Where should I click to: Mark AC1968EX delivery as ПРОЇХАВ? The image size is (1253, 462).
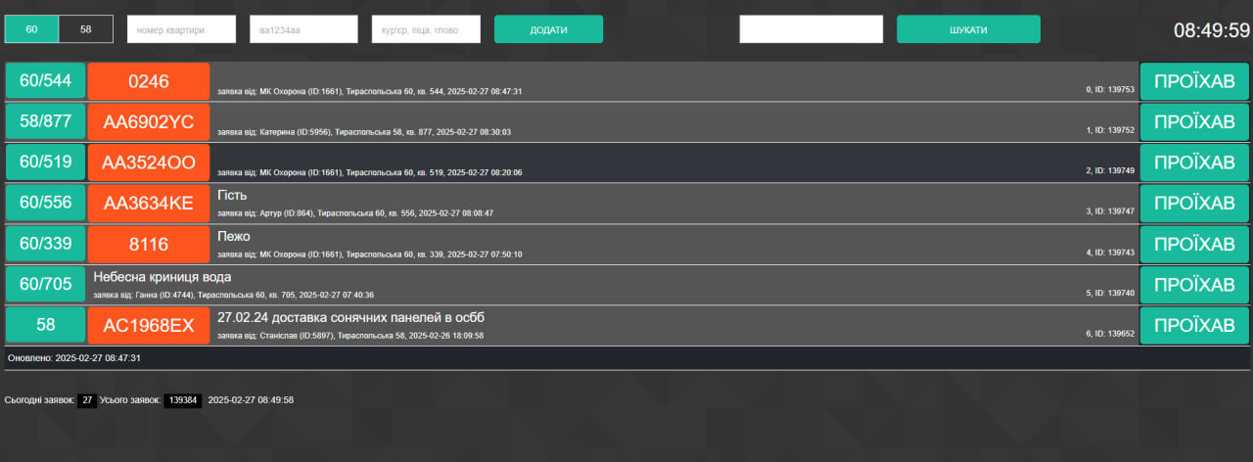[1194, 326]
